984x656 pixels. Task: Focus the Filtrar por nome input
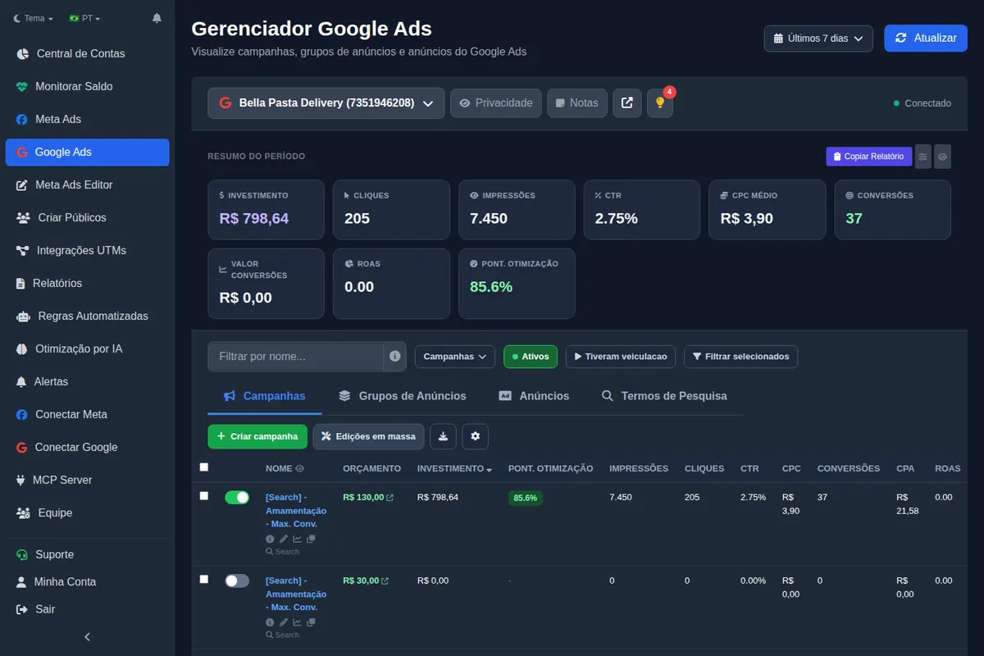[x=295, y=357]
